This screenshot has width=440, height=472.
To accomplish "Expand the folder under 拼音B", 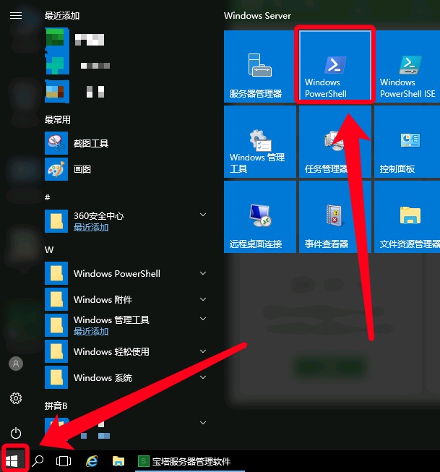I will tap(203, 423).
